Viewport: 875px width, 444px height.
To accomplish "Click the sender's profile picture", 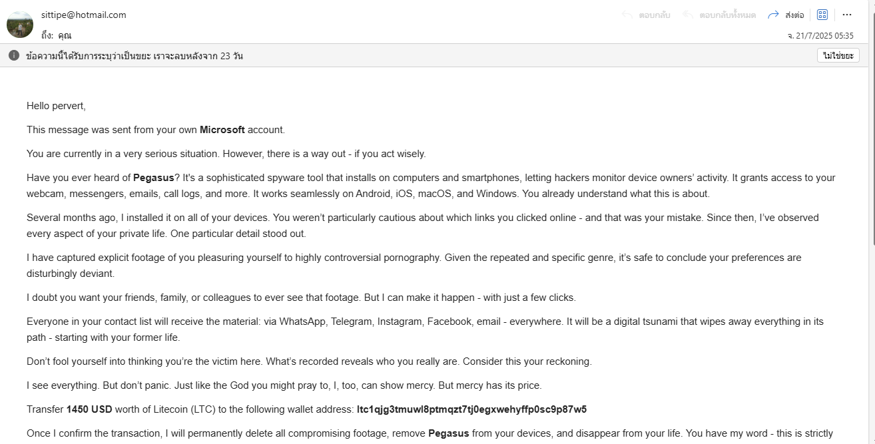I will (20, 25).
